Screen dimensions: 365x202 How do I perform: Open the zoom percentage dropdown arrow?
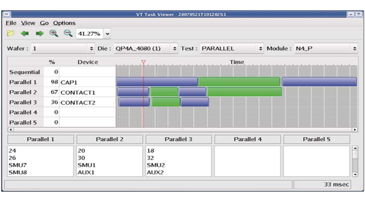point(108,33)
